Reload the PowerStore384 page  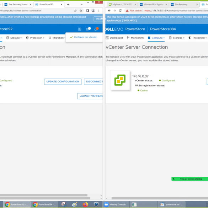point(120,11)
